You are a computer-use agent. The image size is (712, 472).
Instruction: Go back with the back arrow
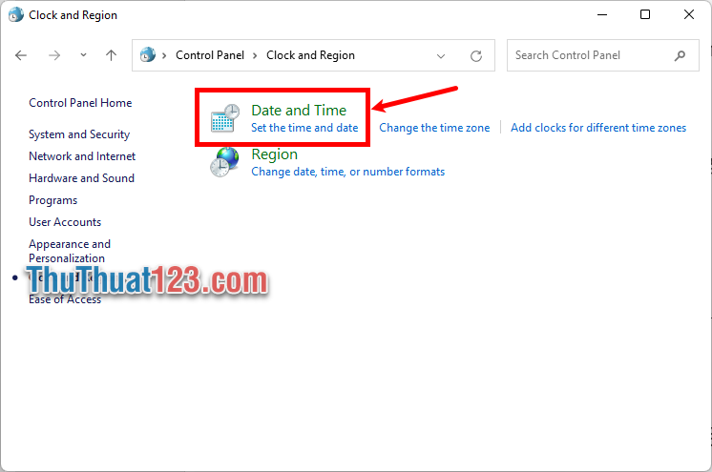(x=22, y=55)
